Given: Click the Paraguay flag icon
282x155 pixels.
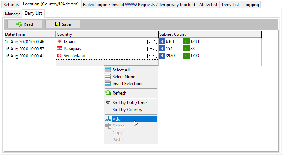Looking at the screenshot, I should pyautogui.click(x=59, y=49).
